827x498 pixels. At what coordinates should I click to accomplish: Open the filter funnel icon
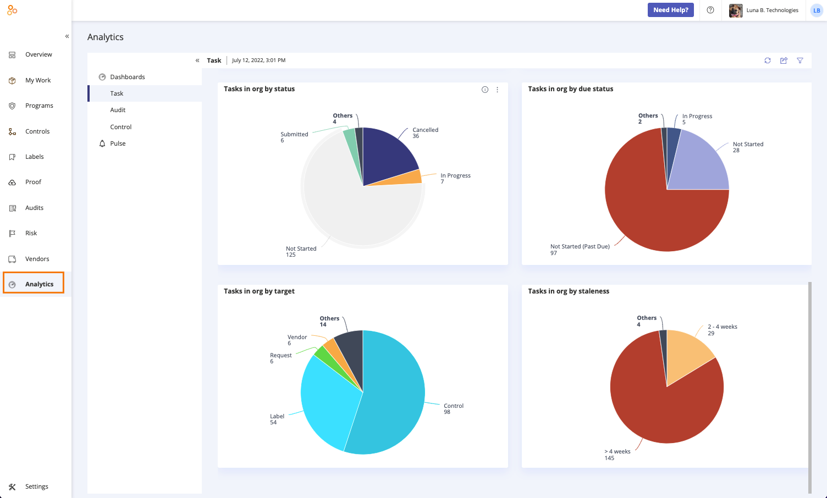[x=800, y=60]
